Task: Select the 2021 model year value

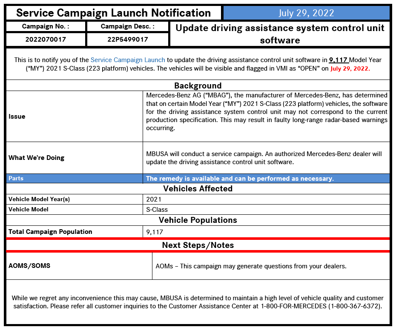Action: [x=154, y=199]
